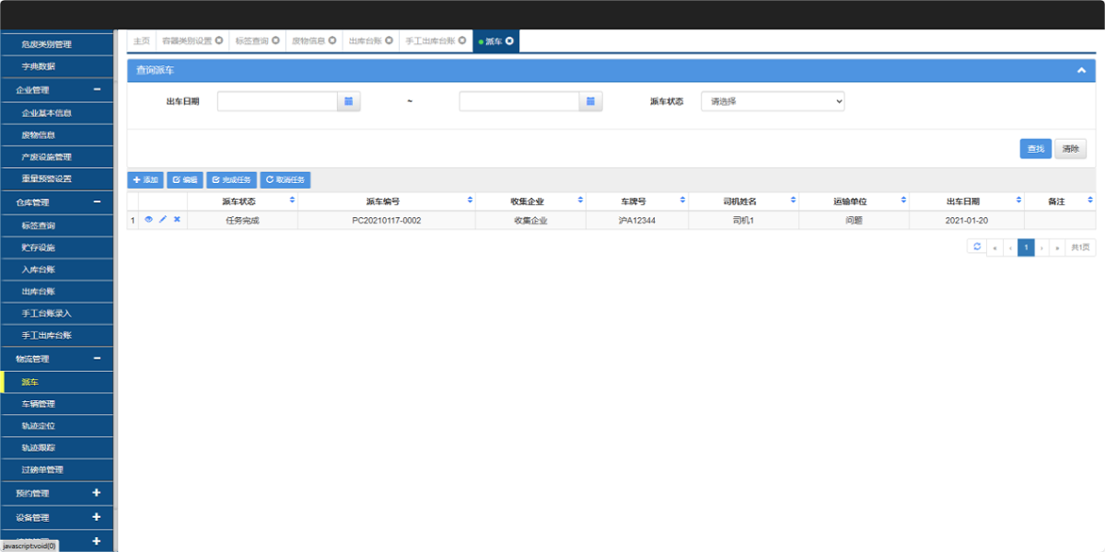Click the refresh icon in the pagination bar

point(976,247)
